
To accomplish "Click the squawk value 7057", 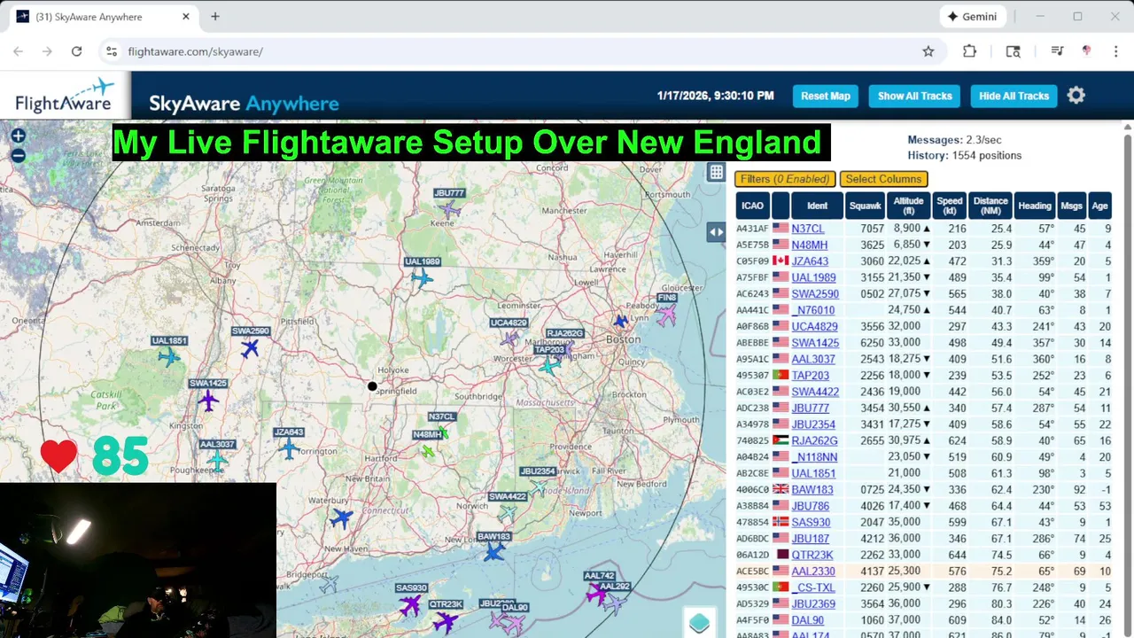I will coord(872,230).
